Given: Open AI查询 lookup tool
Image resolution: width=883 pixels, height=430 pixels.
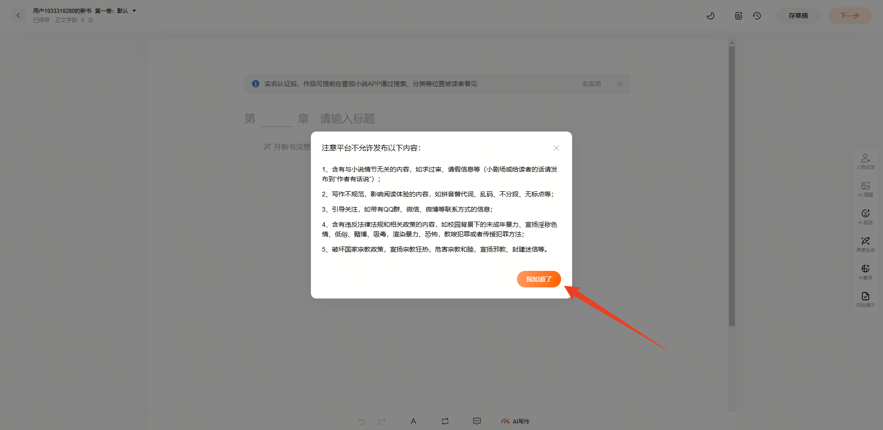Looking at the screenshot, I should pyautogui.click(x=866, y=272).
